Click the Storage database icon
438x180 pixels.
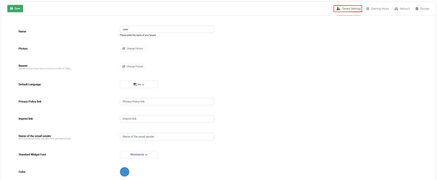coord(417,9)
